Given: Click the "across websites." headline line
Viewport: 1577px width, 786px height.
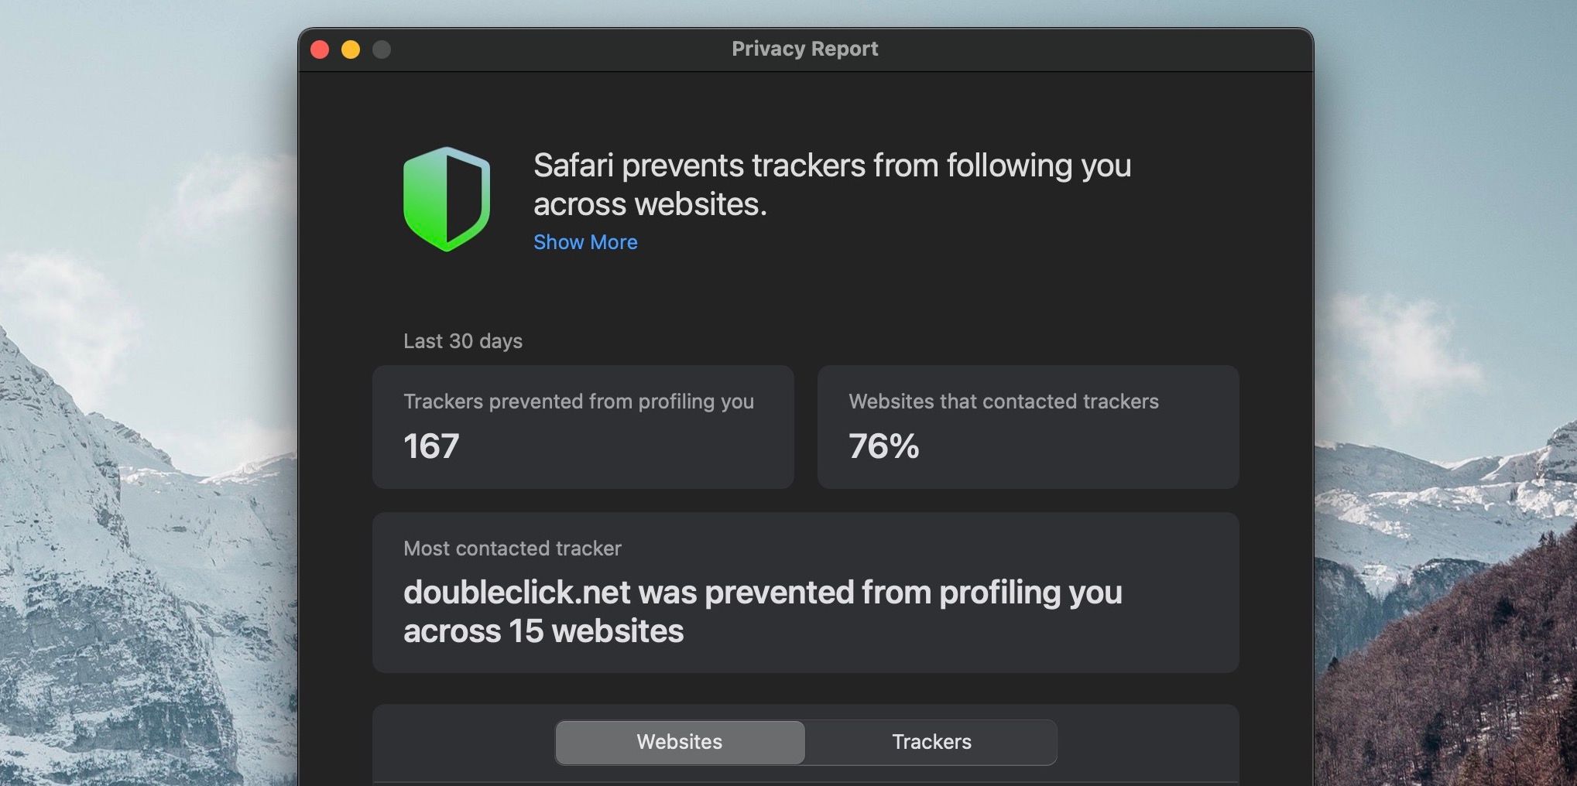Looking at the screenshot, I should 650,204.
